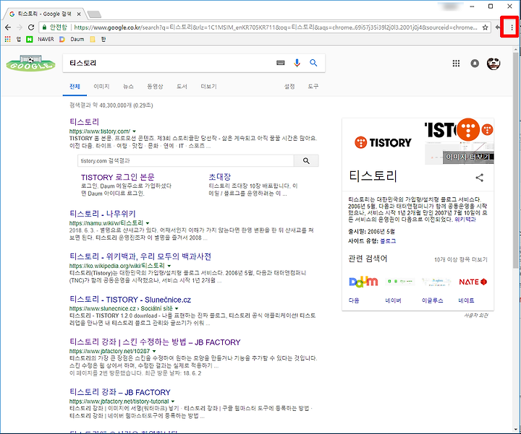Select the Google 검색 browser tab
The image size is (521, 434).
[45, 14]
